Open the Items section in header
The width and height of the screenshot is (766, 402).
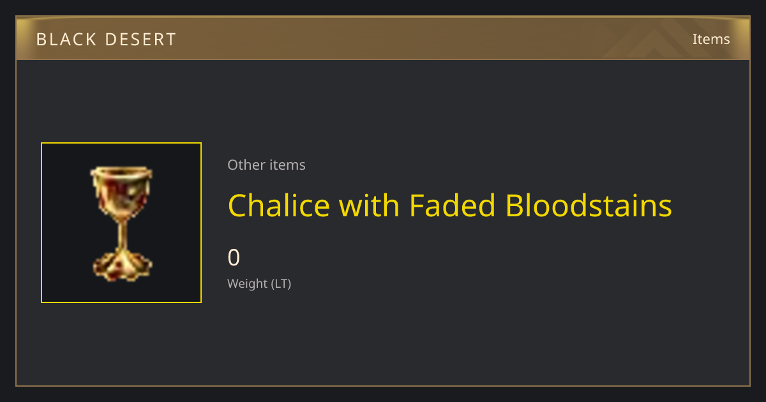click(711, 39)
